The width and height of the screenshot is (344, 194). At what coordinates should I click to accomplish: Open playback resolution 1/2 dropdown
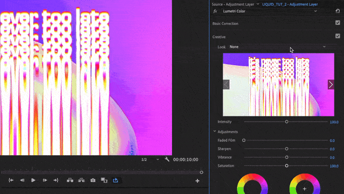(150, 160)
